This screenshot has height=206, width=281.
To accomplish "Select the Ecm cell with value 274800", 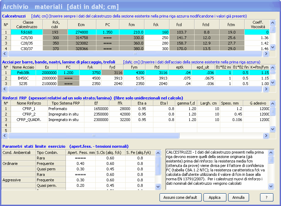I will click(82, 32).
